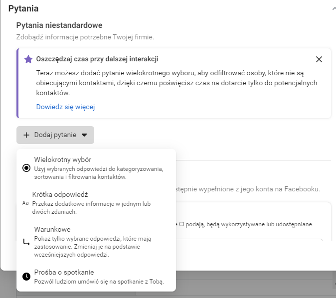Select the Prośba o spotkanie menu entry
Screen dimensions: 336x298
[64, 272]
